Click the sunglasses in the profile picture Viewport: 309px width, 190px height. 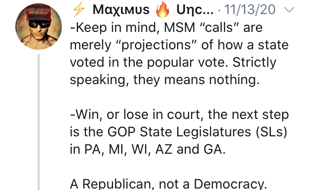click(40, 24)
